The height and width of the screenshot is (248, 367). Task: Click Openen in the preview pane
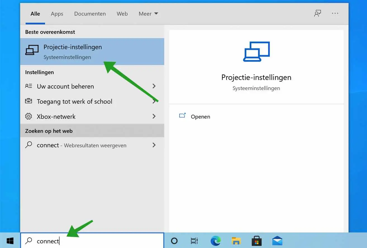pos(201,117)
